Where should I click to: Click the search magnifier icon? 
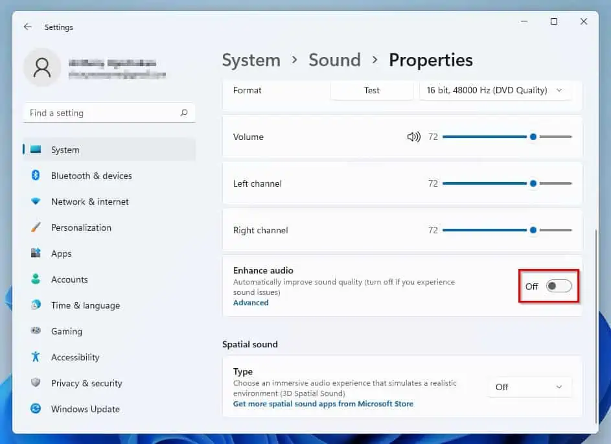coord(184,113)
